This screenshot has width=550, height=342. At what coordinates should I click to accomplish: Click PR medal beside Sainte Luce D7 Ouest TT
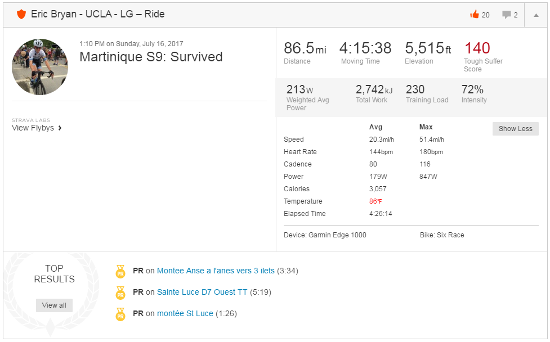[120, 293]
